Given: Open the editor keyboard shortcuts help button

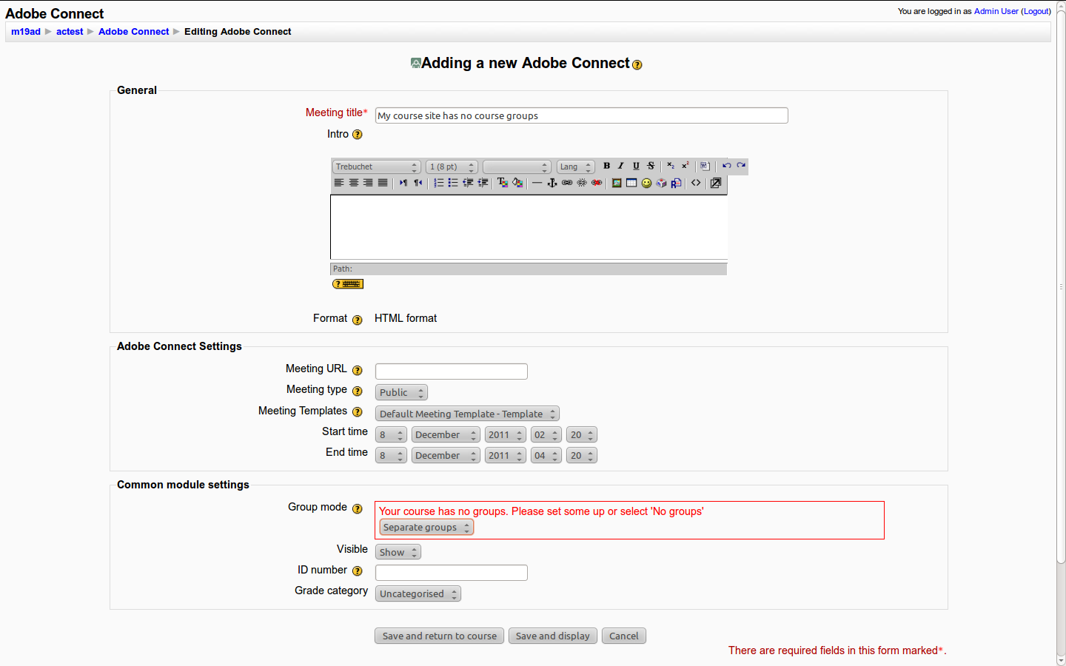Looking at the screenshot, I should click(x=348, y=284).
